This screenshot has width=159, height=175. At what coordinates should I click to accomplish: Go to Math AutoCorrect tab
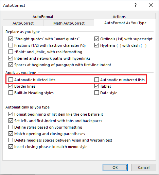pos(69,23)
